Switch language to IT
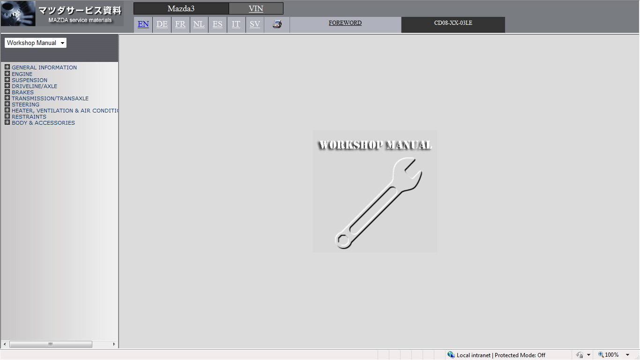The height and width of the screenshot is (360, 640). tap(236, 24)
